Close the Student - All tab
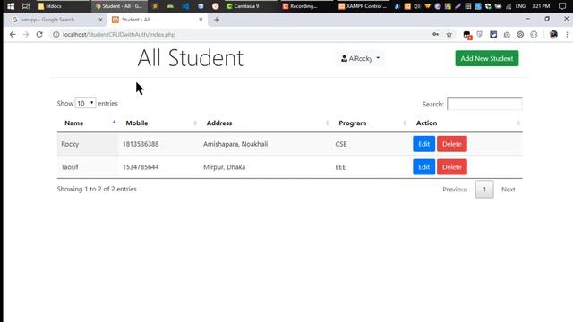This screenshot has width=573, height=322. (x=201, y=20)
